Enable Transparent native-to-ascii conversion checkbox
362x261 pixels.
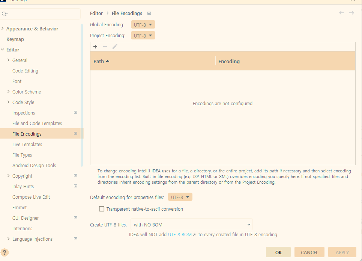pyautogui.click(x=102, y=209)
